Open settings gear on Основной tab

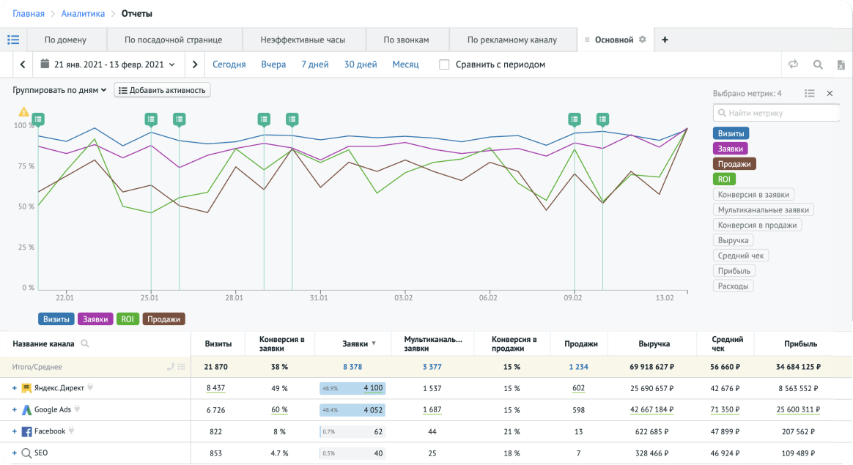tap(643, 40)
